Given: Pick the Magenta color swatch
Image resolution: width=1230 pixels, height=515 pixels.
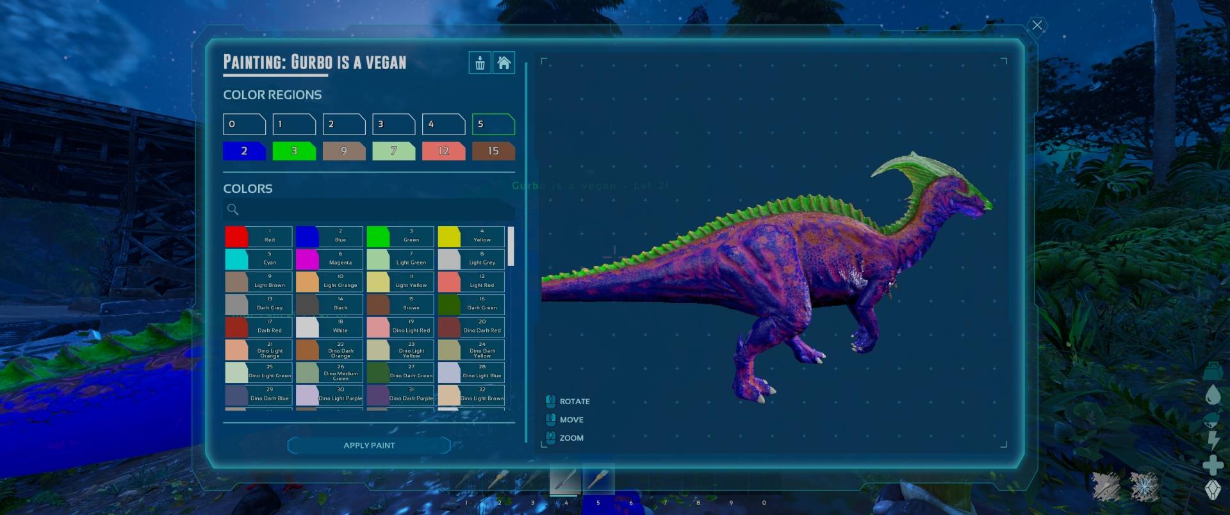Looking at the screenshot, I should pos(329,259).
